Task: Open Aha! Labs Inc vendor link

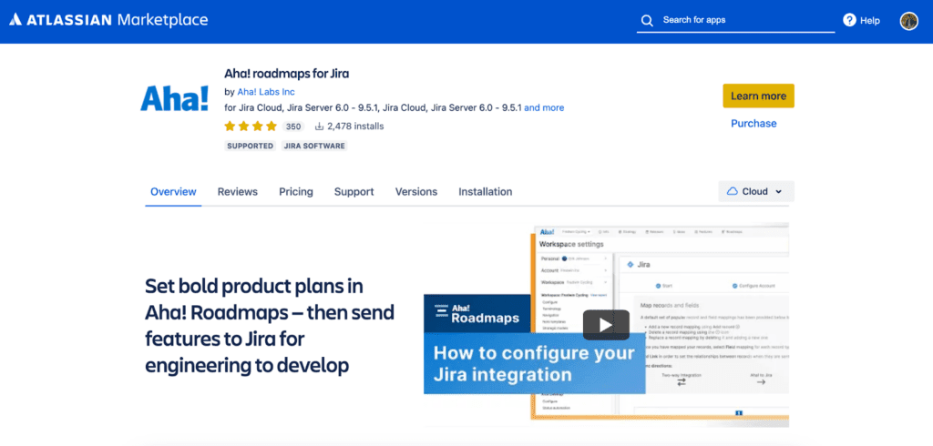Action: click(266, 92)
